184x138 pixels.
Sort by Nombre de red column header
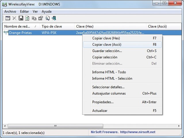pos(21,26)
